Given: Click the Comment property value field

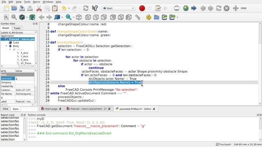Looking at the screenshot, I should 25,78.
